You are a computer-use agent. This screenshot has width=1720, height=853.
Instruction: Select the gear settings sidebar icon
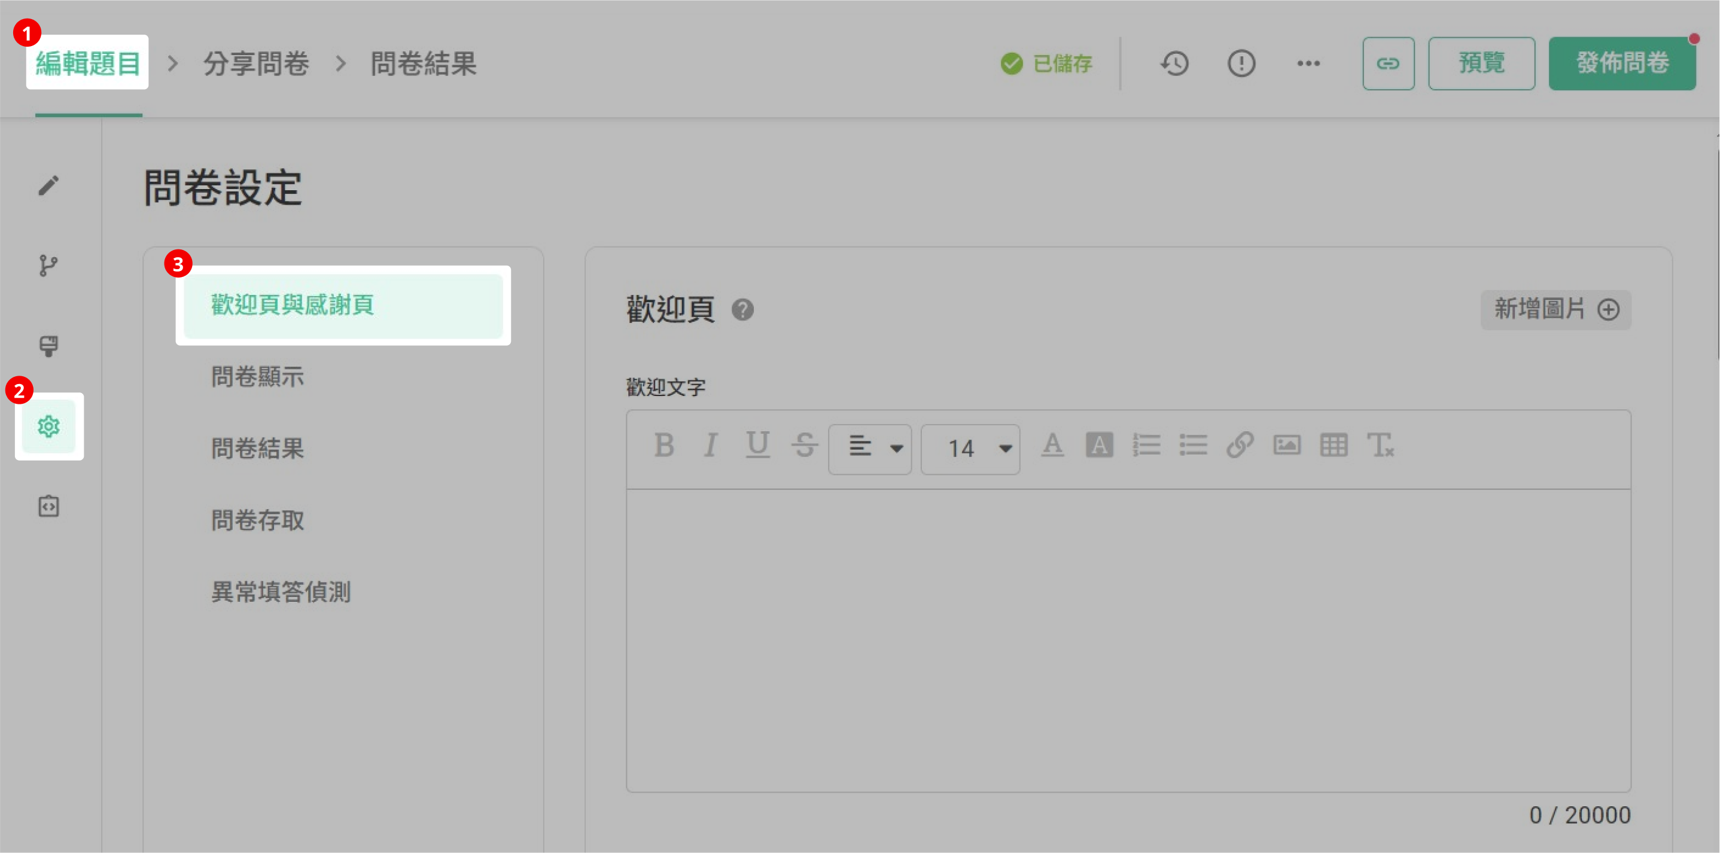48,426
